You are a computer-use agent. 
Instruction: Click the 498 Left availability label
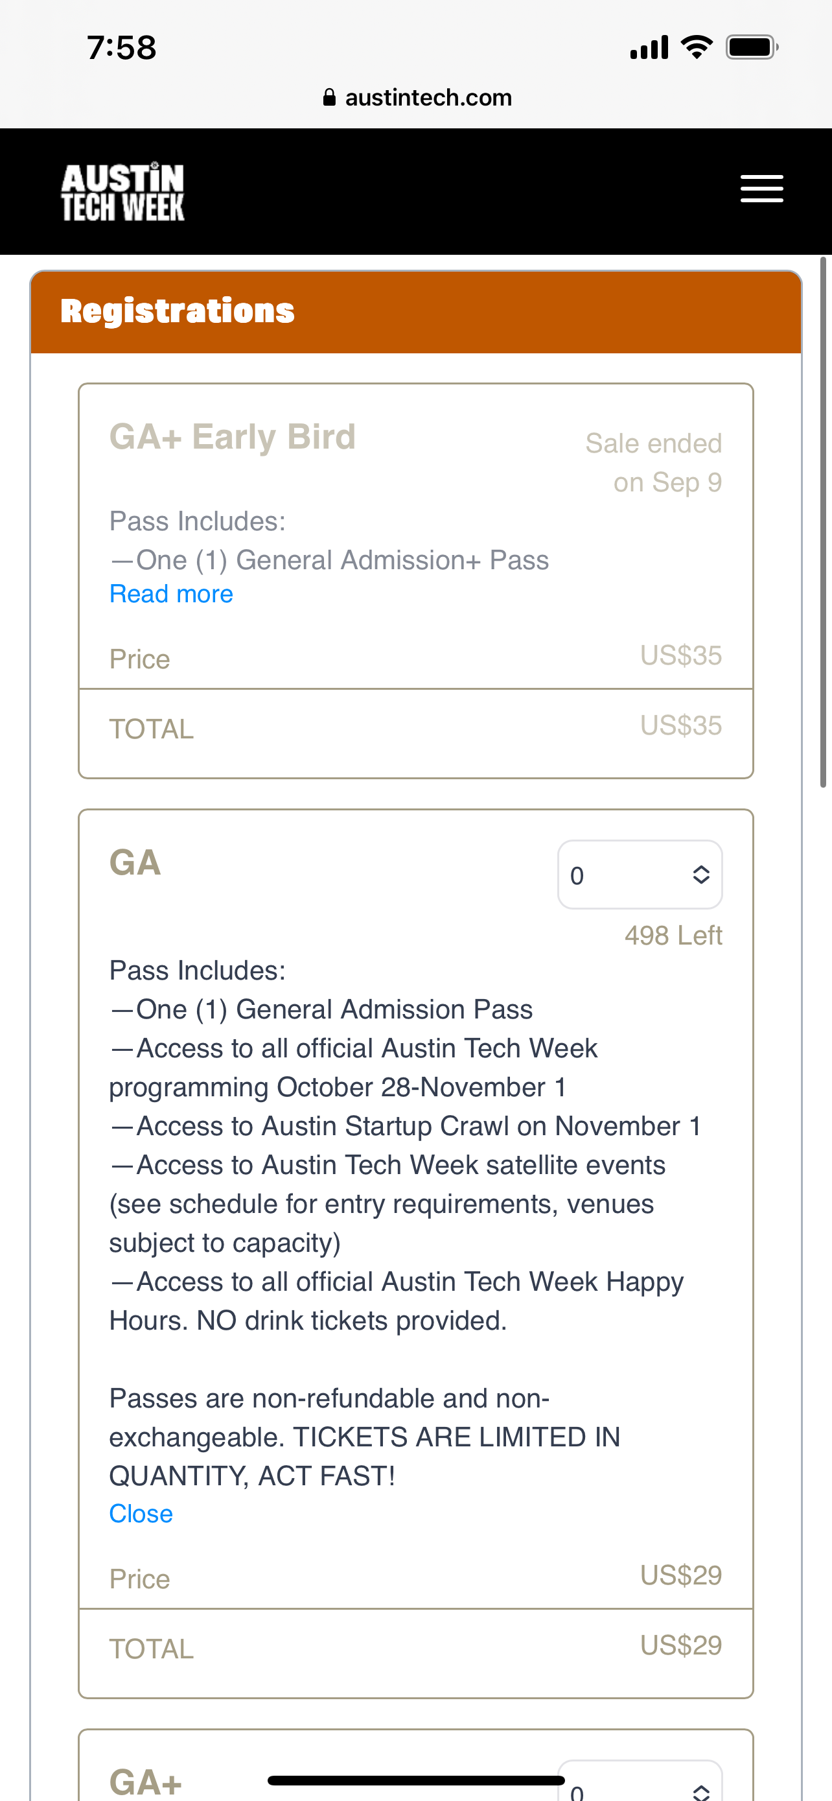673,936
